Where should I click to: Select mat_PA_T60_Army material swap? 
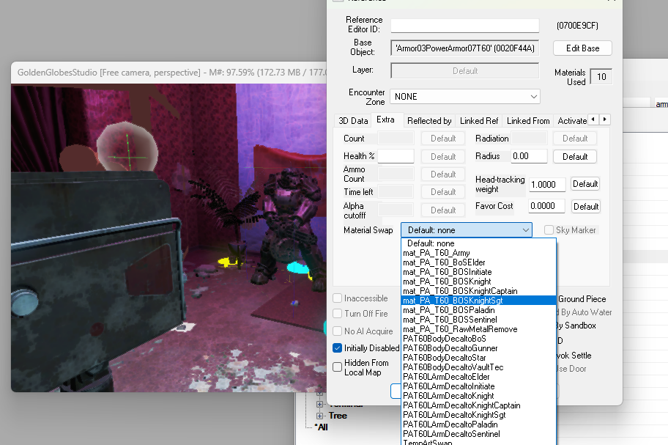479,253
